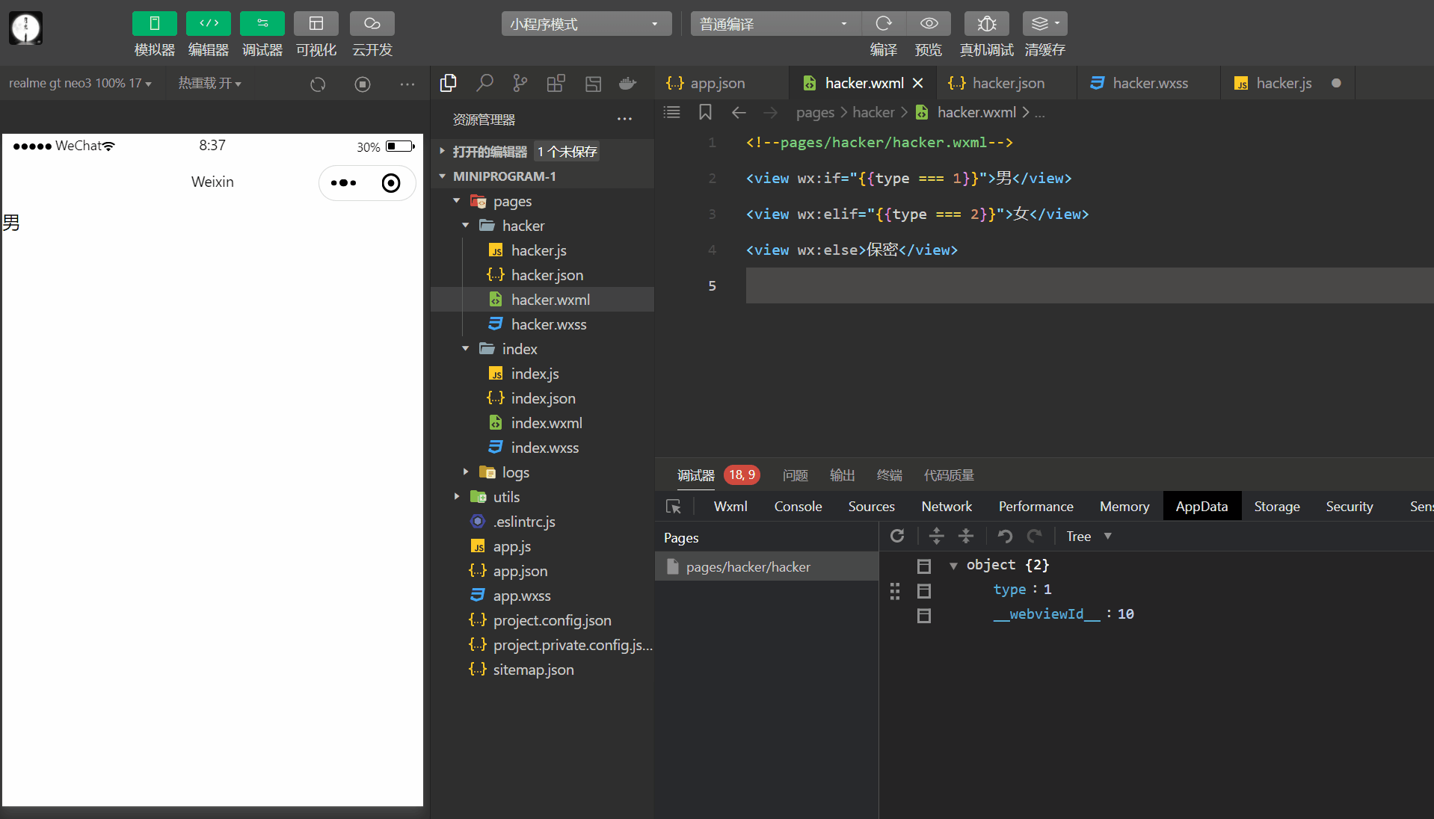Open the 小程序模式 mode dropdown
This screenshot has height=819, width=1434.
point(586,24)
